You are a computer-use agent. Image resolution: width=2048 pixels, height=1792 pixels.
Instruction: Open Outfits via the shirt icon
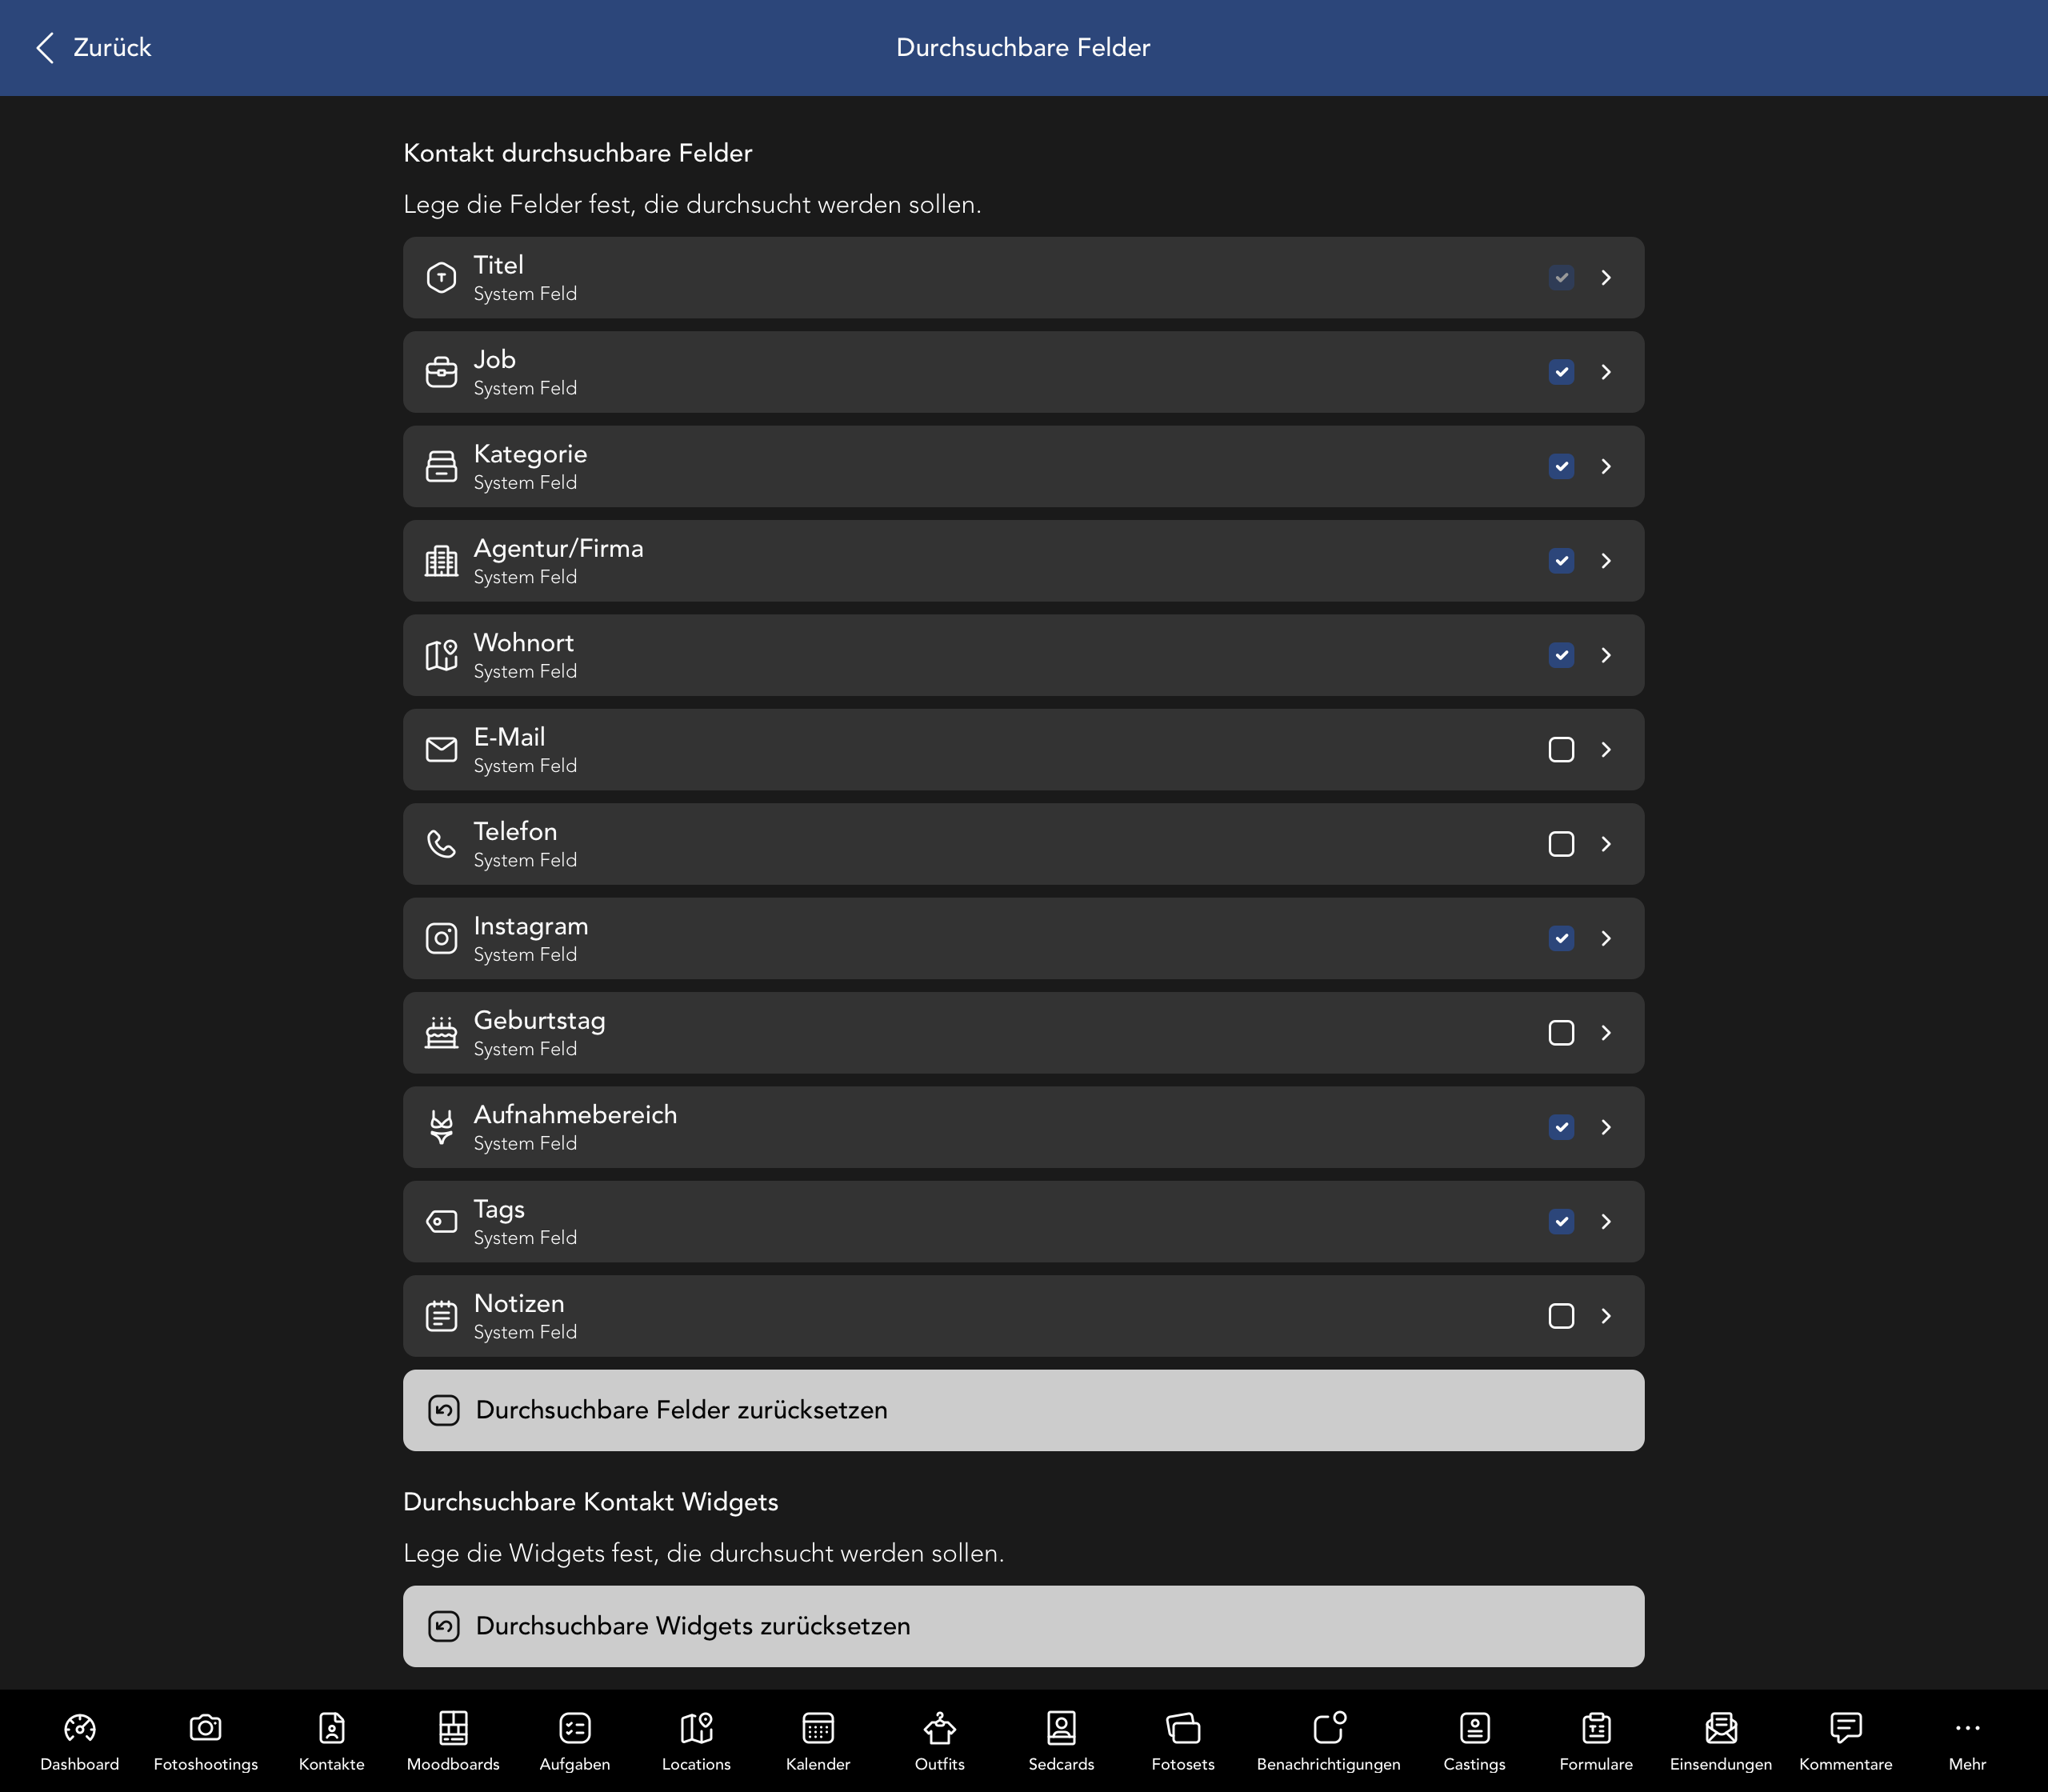(x=940, y=1728)
